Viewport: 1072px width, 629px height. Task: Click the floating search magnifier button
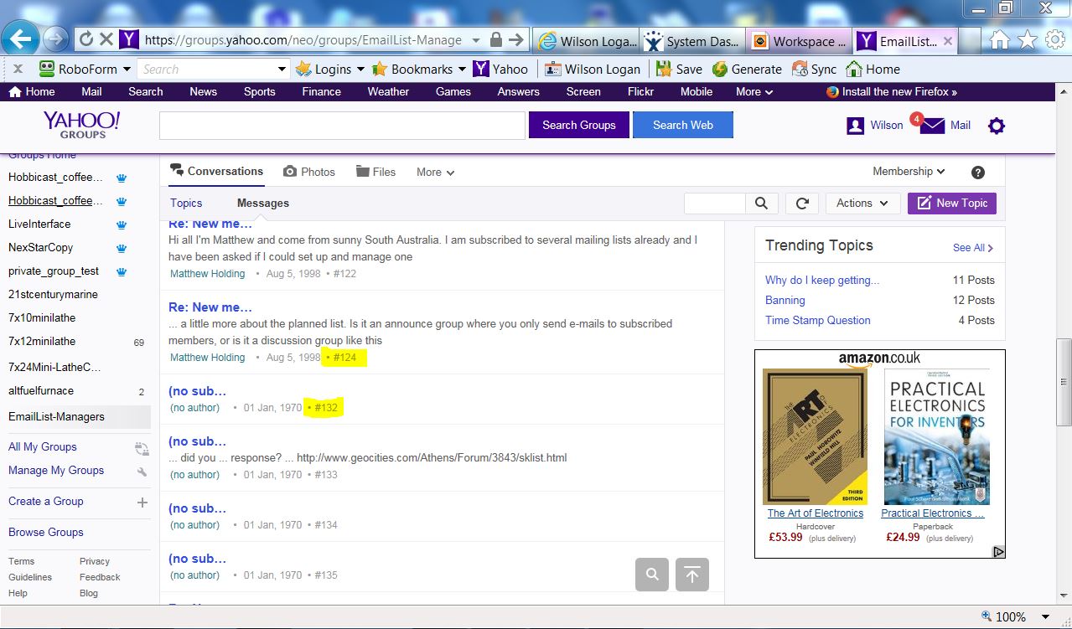(x=652, y=575)
